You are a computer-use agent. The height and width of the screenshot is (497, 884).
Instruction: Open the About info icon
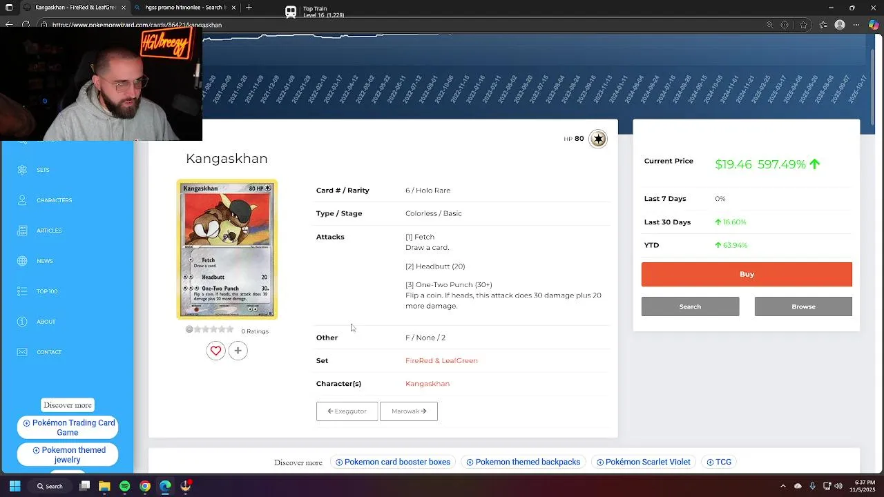click(22, 322)
